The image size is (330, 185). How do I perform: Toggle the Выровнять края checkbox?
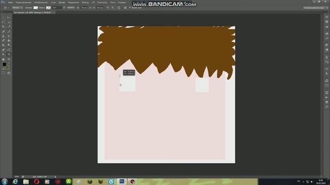pos(130,8)
